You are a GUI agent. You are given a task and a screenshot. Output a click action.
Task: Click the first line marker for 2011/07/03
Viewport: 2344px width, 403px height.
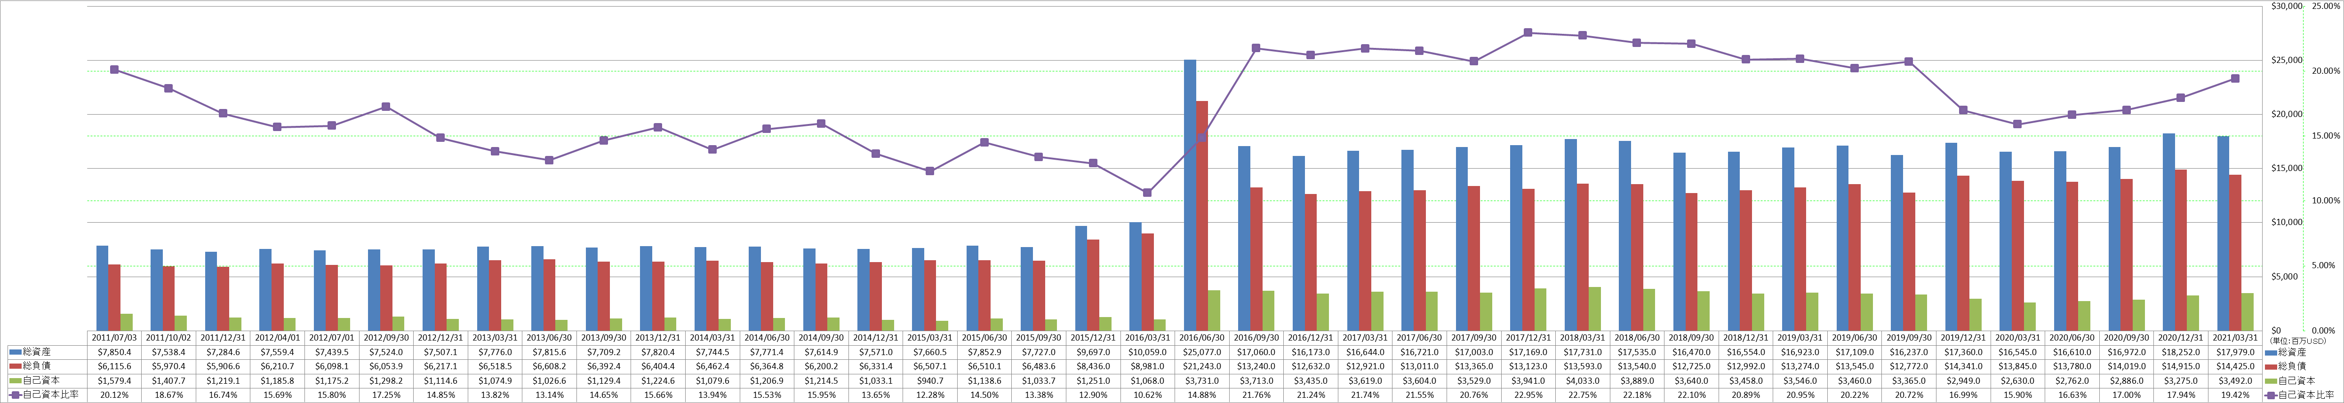click(114, 69)
